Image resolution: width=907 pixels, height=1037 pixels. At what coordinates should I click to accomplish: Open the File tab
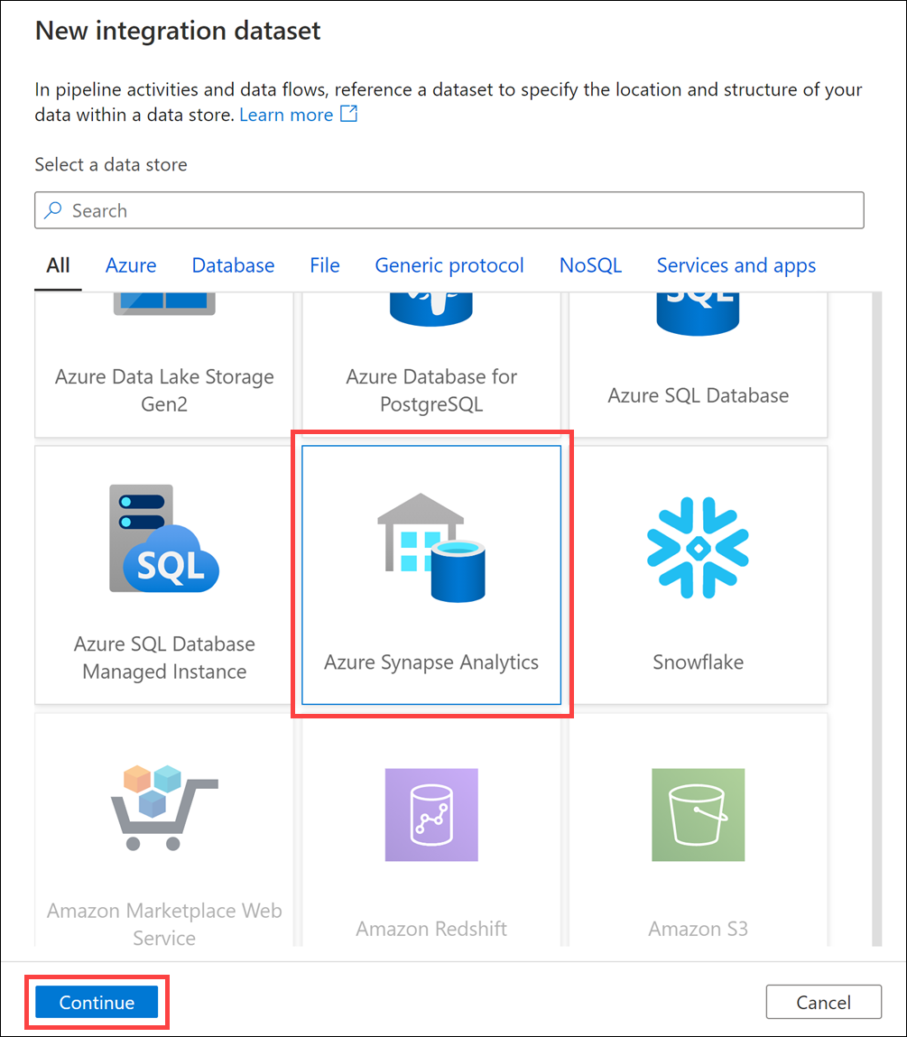(325, 265)
